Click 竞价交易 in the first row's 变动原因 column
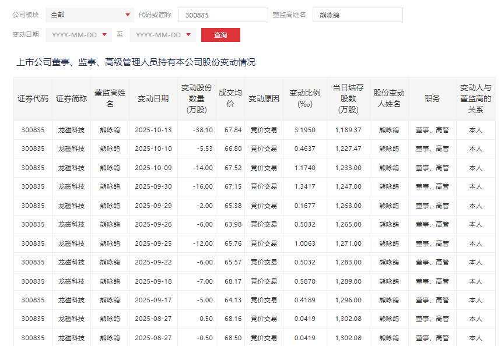 pyautogui.click(x=264, y=130)
